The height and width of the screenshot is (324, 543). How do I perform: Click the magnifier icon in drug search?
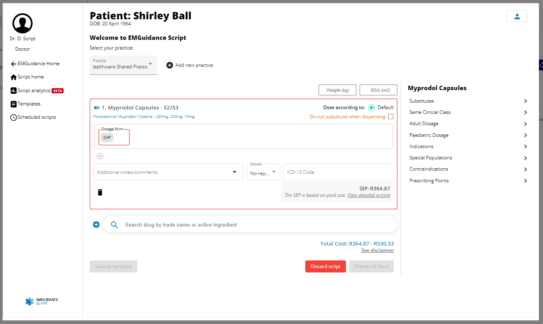click(114, 225)
